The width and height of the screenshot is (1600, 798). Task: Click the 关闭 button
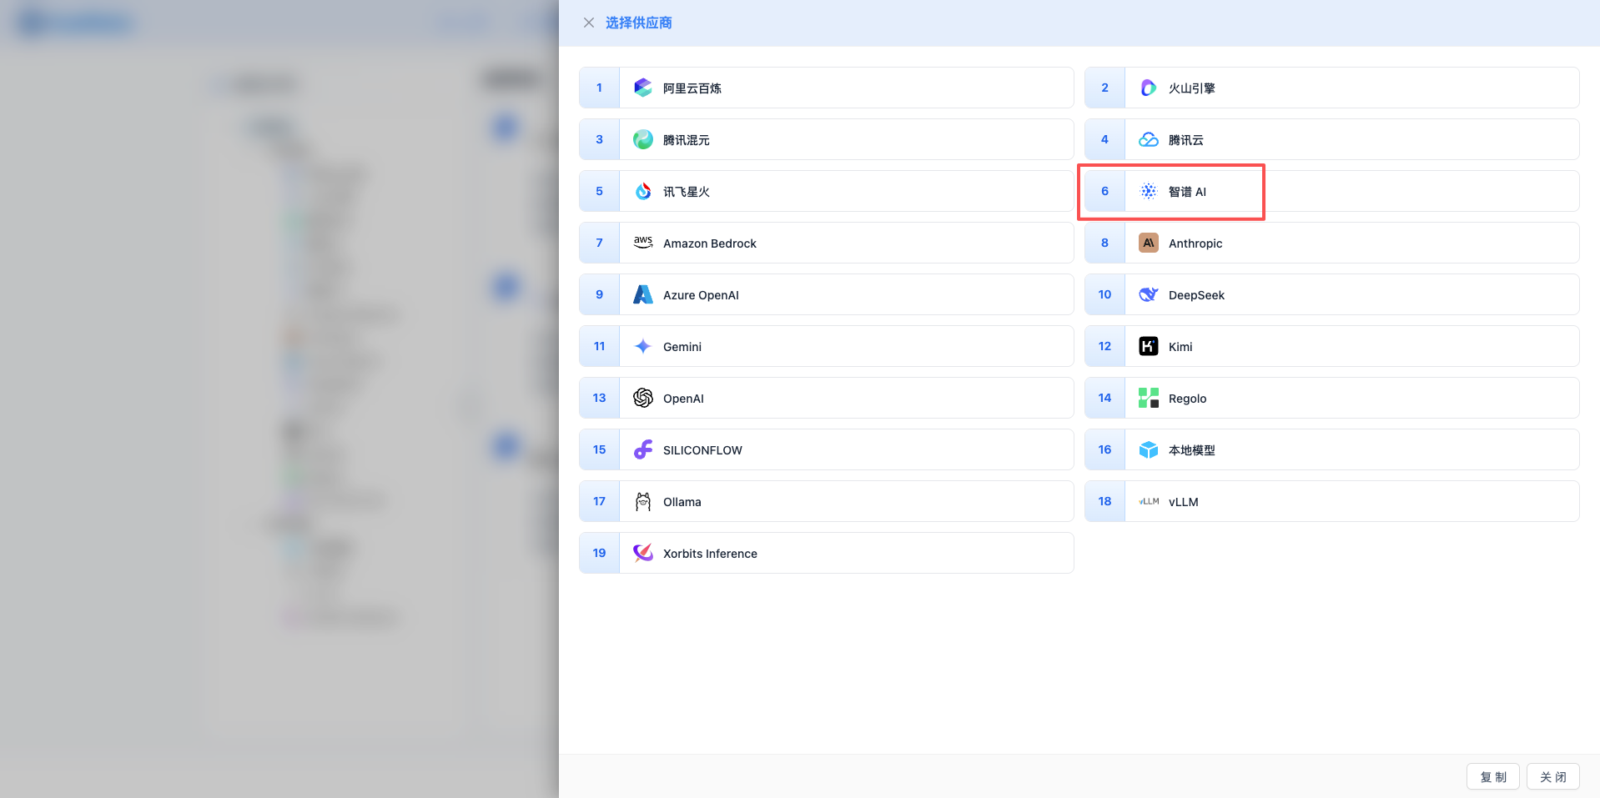[1552, 776]
